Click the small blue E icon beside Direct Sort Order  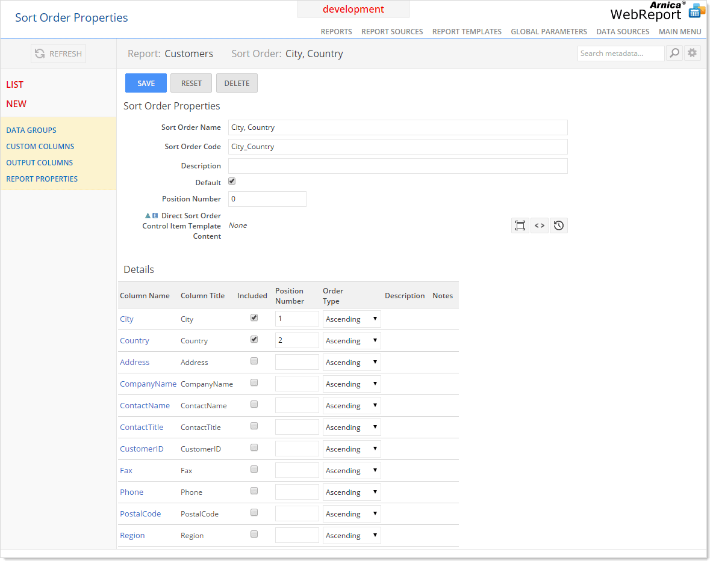[x=155, y=215]
